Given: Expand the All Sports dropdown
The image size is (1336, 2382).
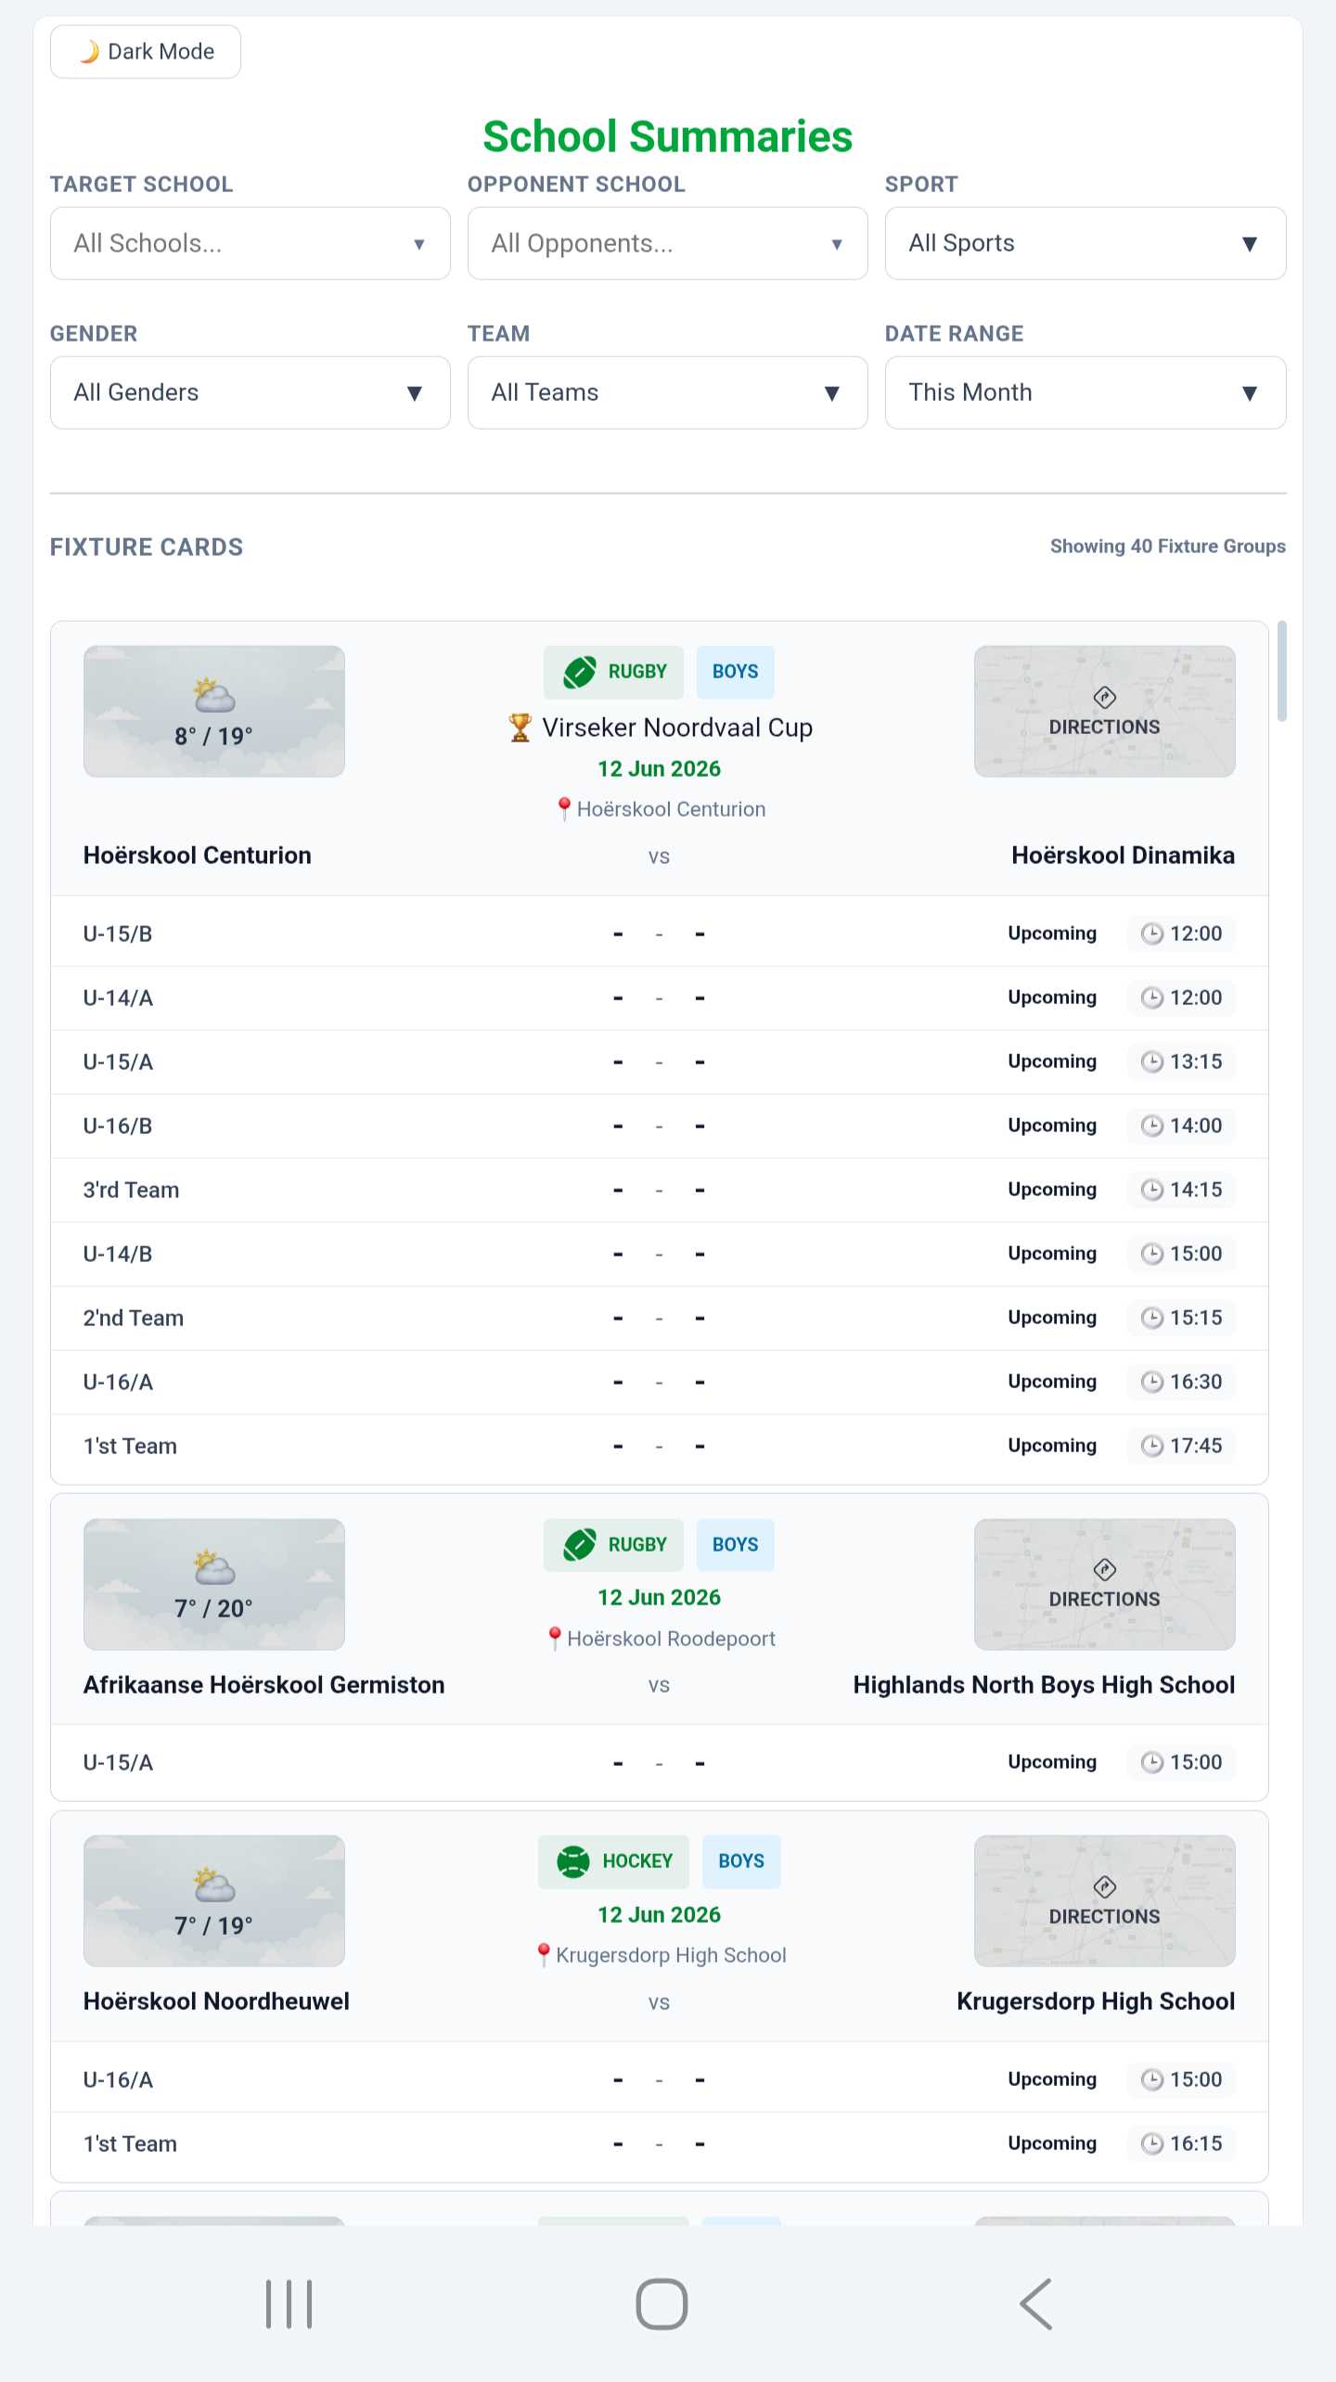Looking at the screenshot, I should [x=1085, y=243].
